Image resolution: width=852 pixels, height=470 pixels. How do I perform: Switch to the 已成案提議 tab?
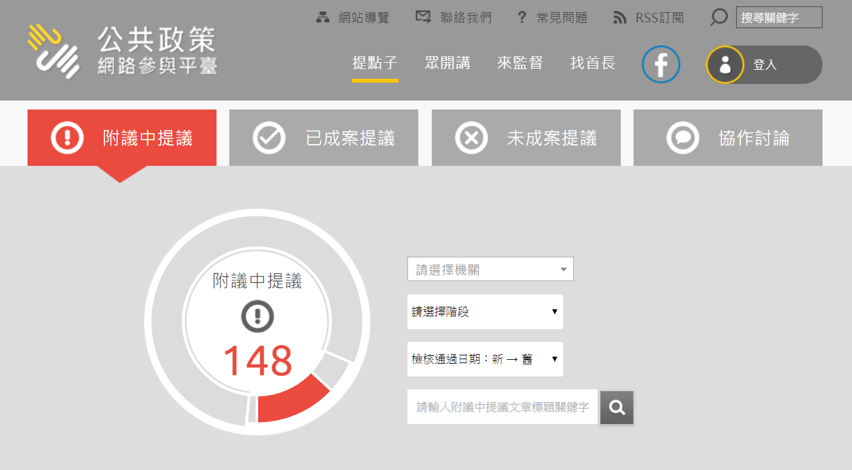pos(324,138)
